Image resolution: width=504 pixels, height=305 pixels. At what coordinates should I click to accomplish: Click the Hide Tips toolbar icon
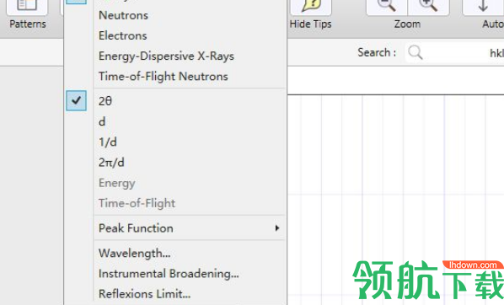[x=311, y=7]
